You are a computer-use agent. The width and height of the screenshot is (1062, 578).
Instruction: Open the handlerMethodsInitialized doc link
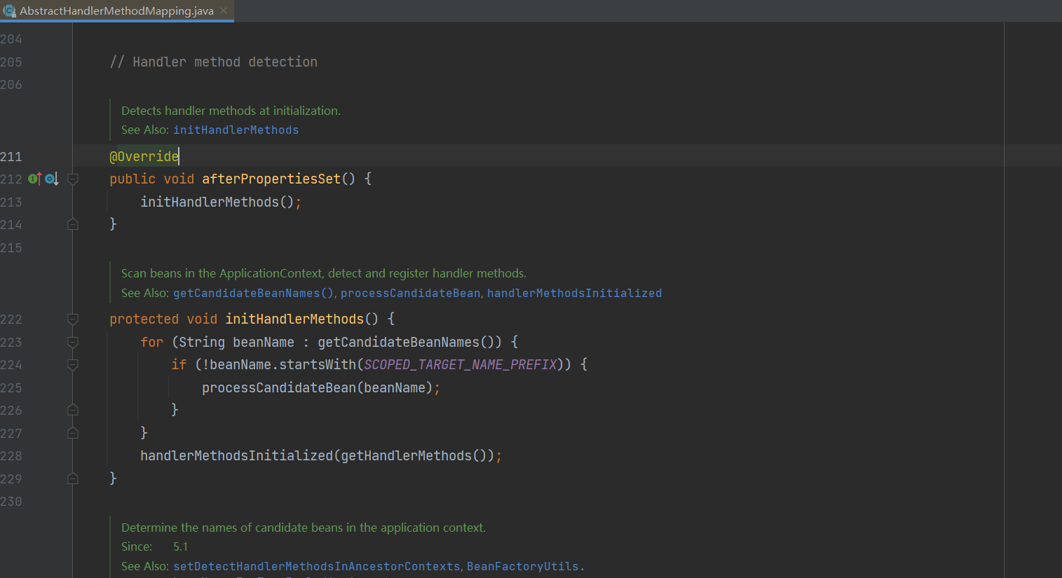574,293
